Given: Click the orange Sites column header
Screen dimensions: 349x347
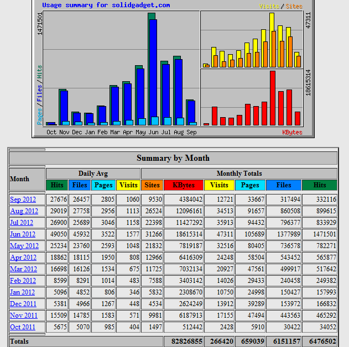Looking at the screenshot, I should (152, 185).
